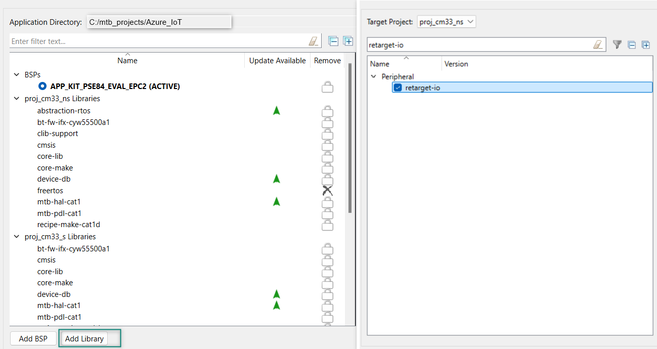Uncheck the retarget-io library checkbox
The width and height of the screenshot is (657, 349).
[x=398, y=88]
